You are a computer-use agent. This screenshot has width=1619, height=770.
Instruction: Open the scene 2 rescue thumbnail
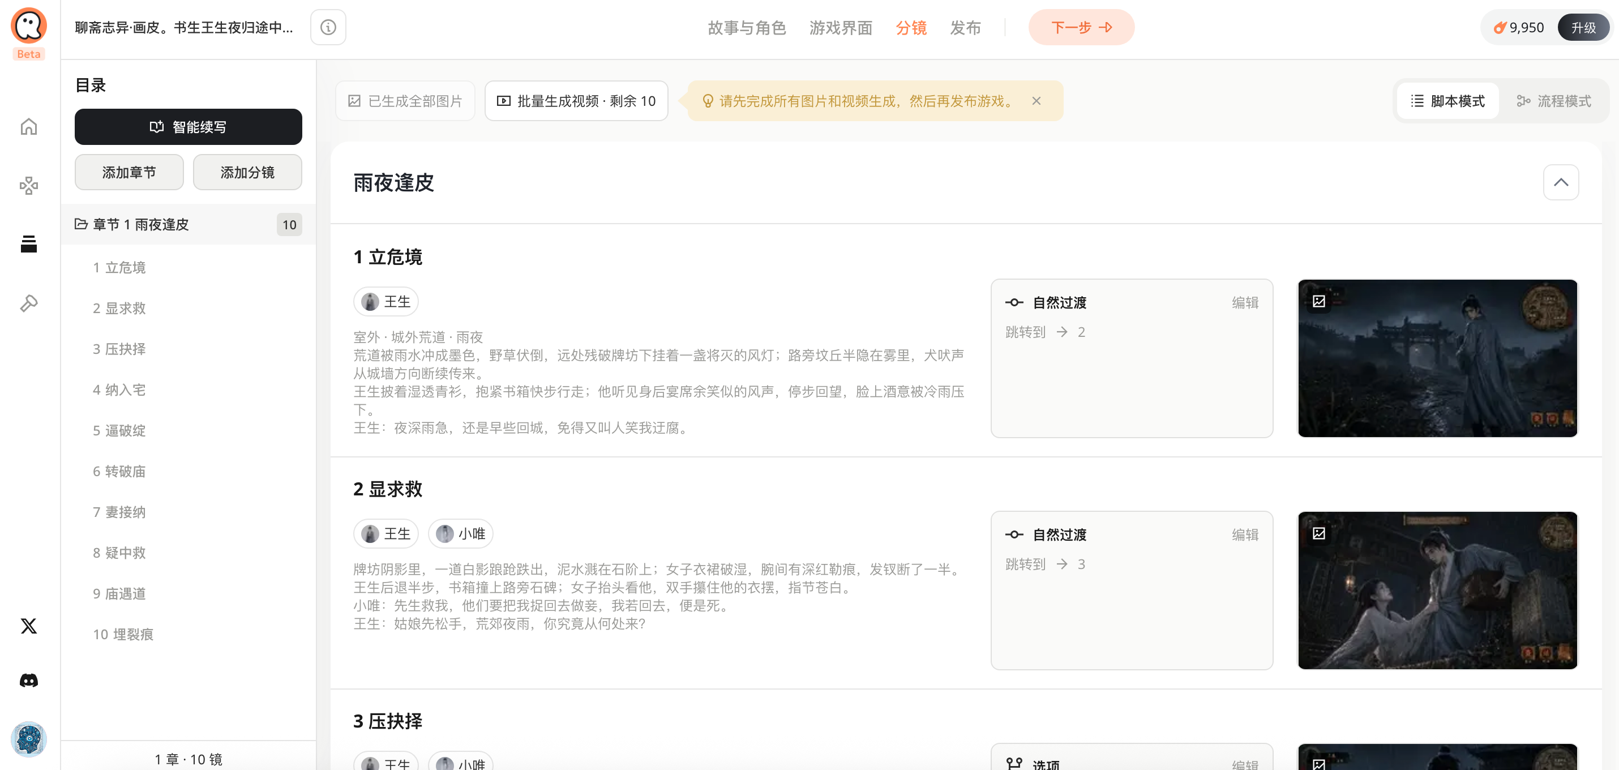click(1437, 590)
